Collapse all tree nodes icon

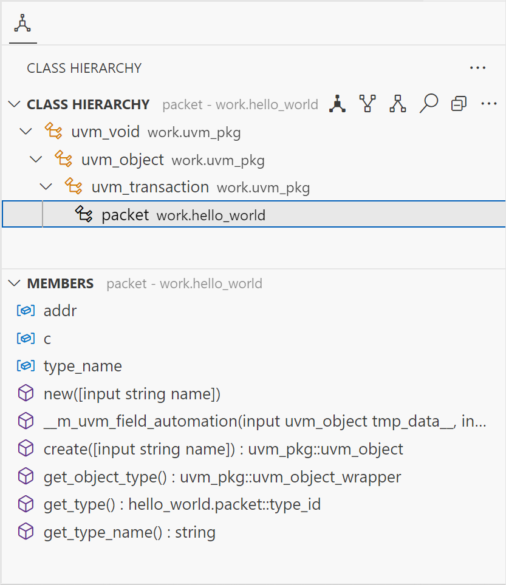pos(459,104)
